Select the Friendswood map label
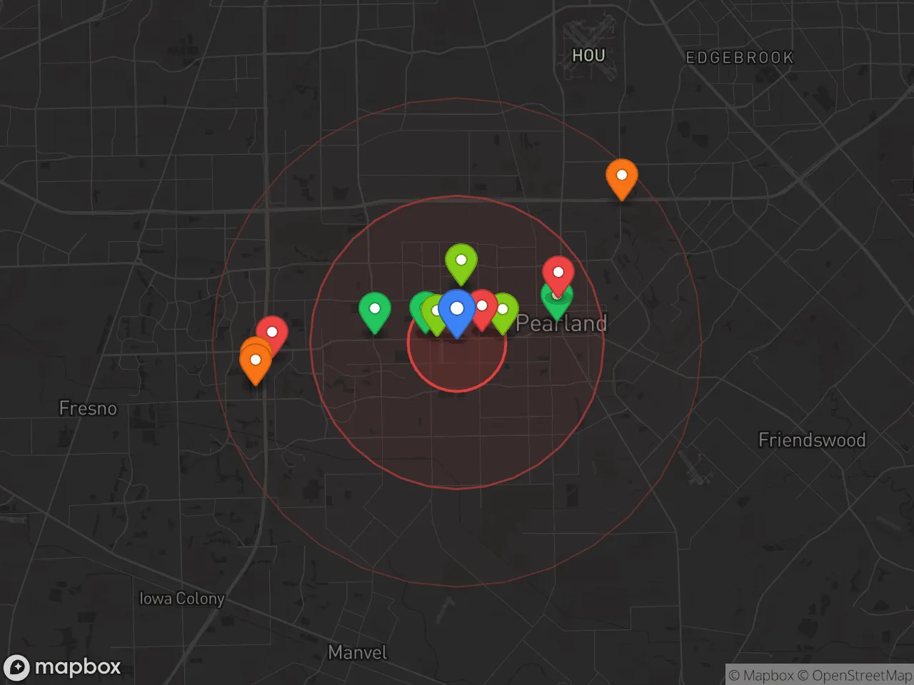914x685 pixels. coord(812,440)
